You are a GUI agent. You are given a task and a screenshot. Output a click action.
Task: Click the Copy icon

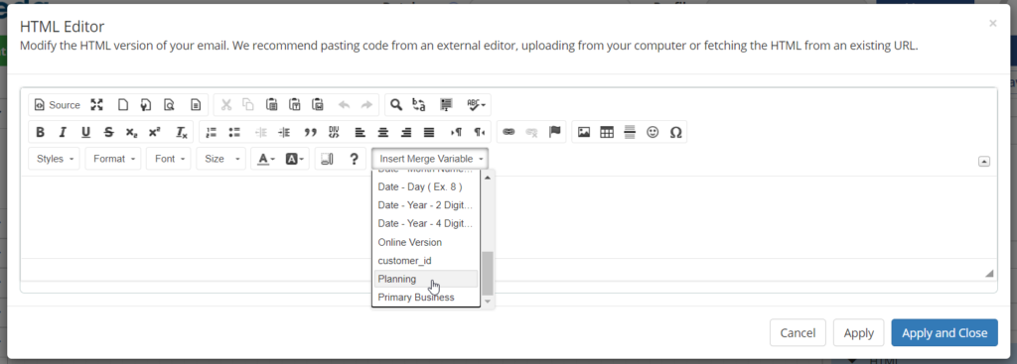click(248, 105)
